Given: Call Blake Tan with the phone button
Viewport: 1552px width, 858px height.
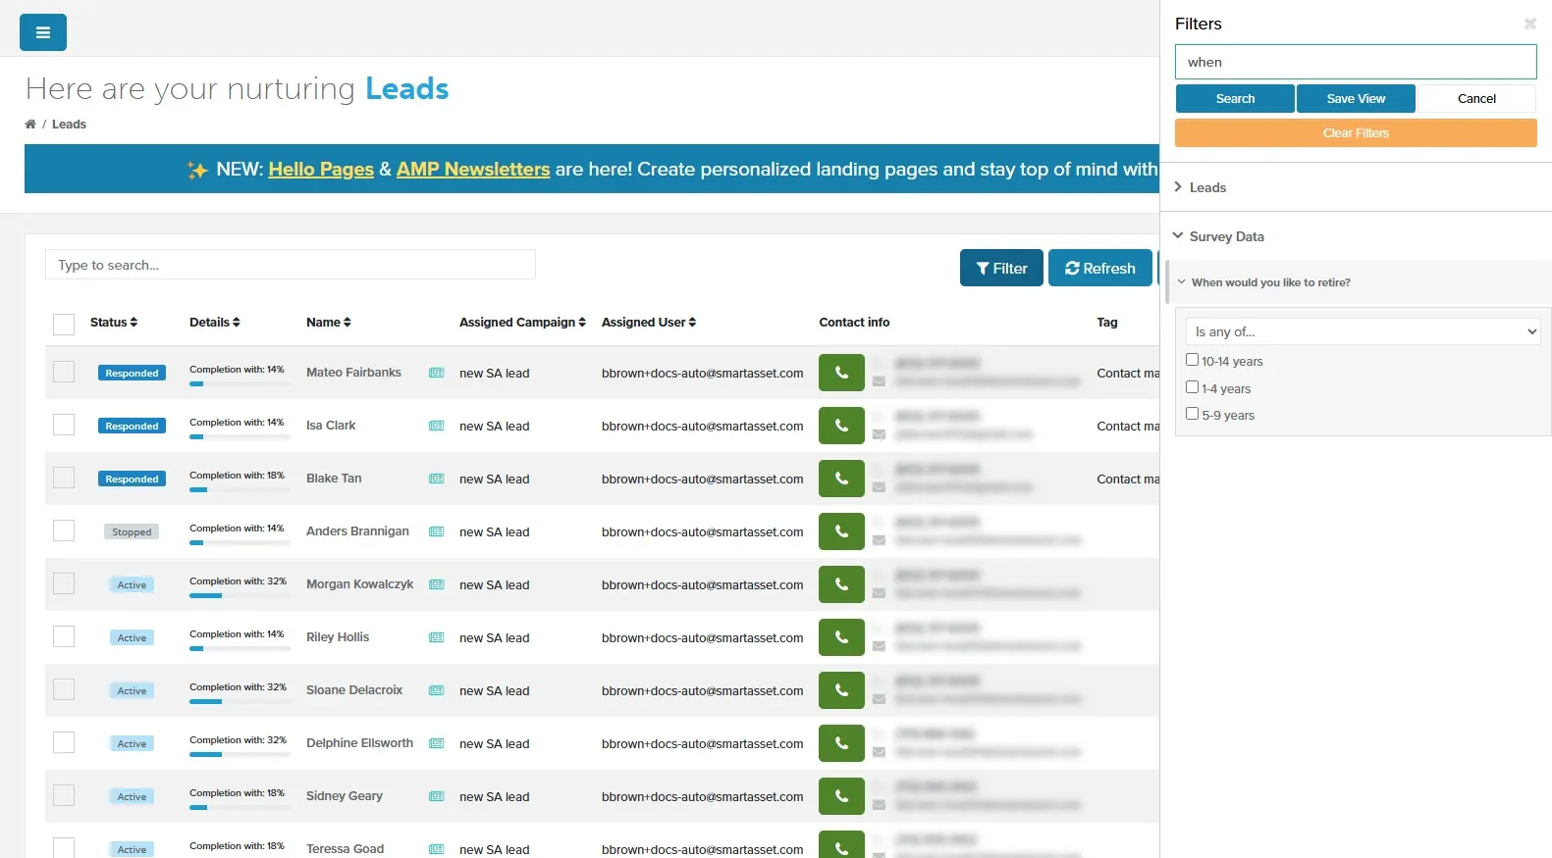Looking at the screenshot, I should (841, 479).
